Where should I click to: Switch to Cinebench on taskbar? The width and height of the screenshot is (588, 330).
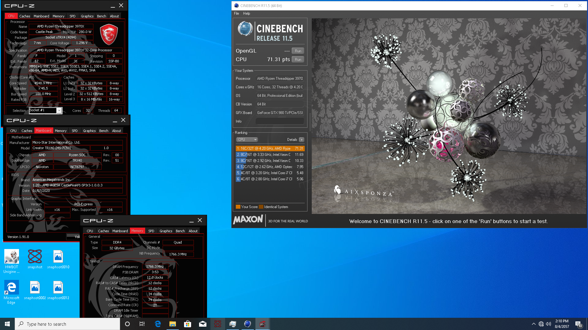pos(247,324)
